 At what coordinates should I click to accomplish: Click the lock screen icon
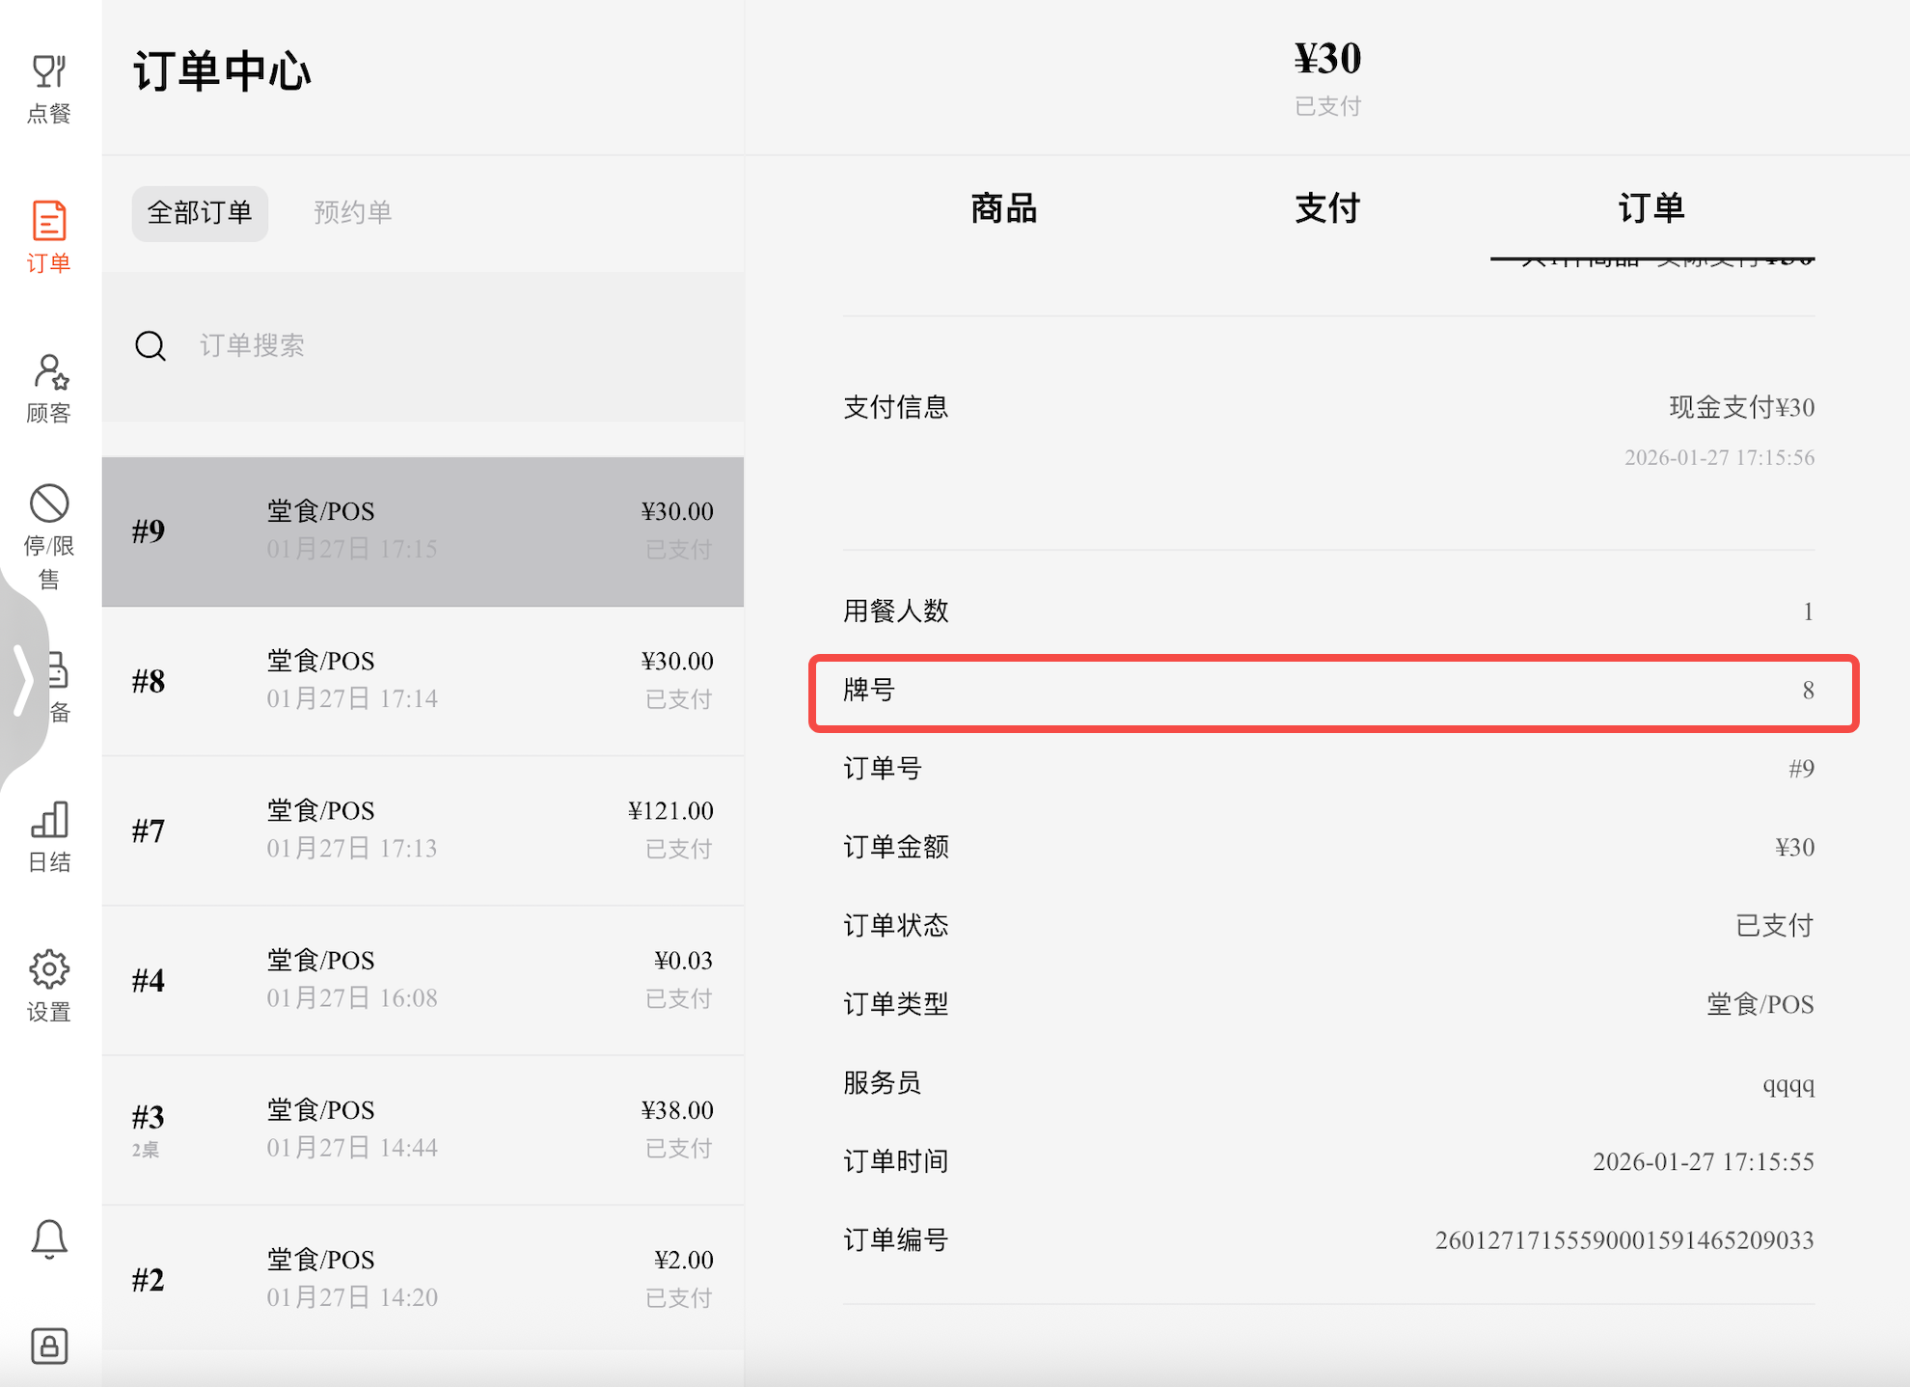click(49, 1345)
